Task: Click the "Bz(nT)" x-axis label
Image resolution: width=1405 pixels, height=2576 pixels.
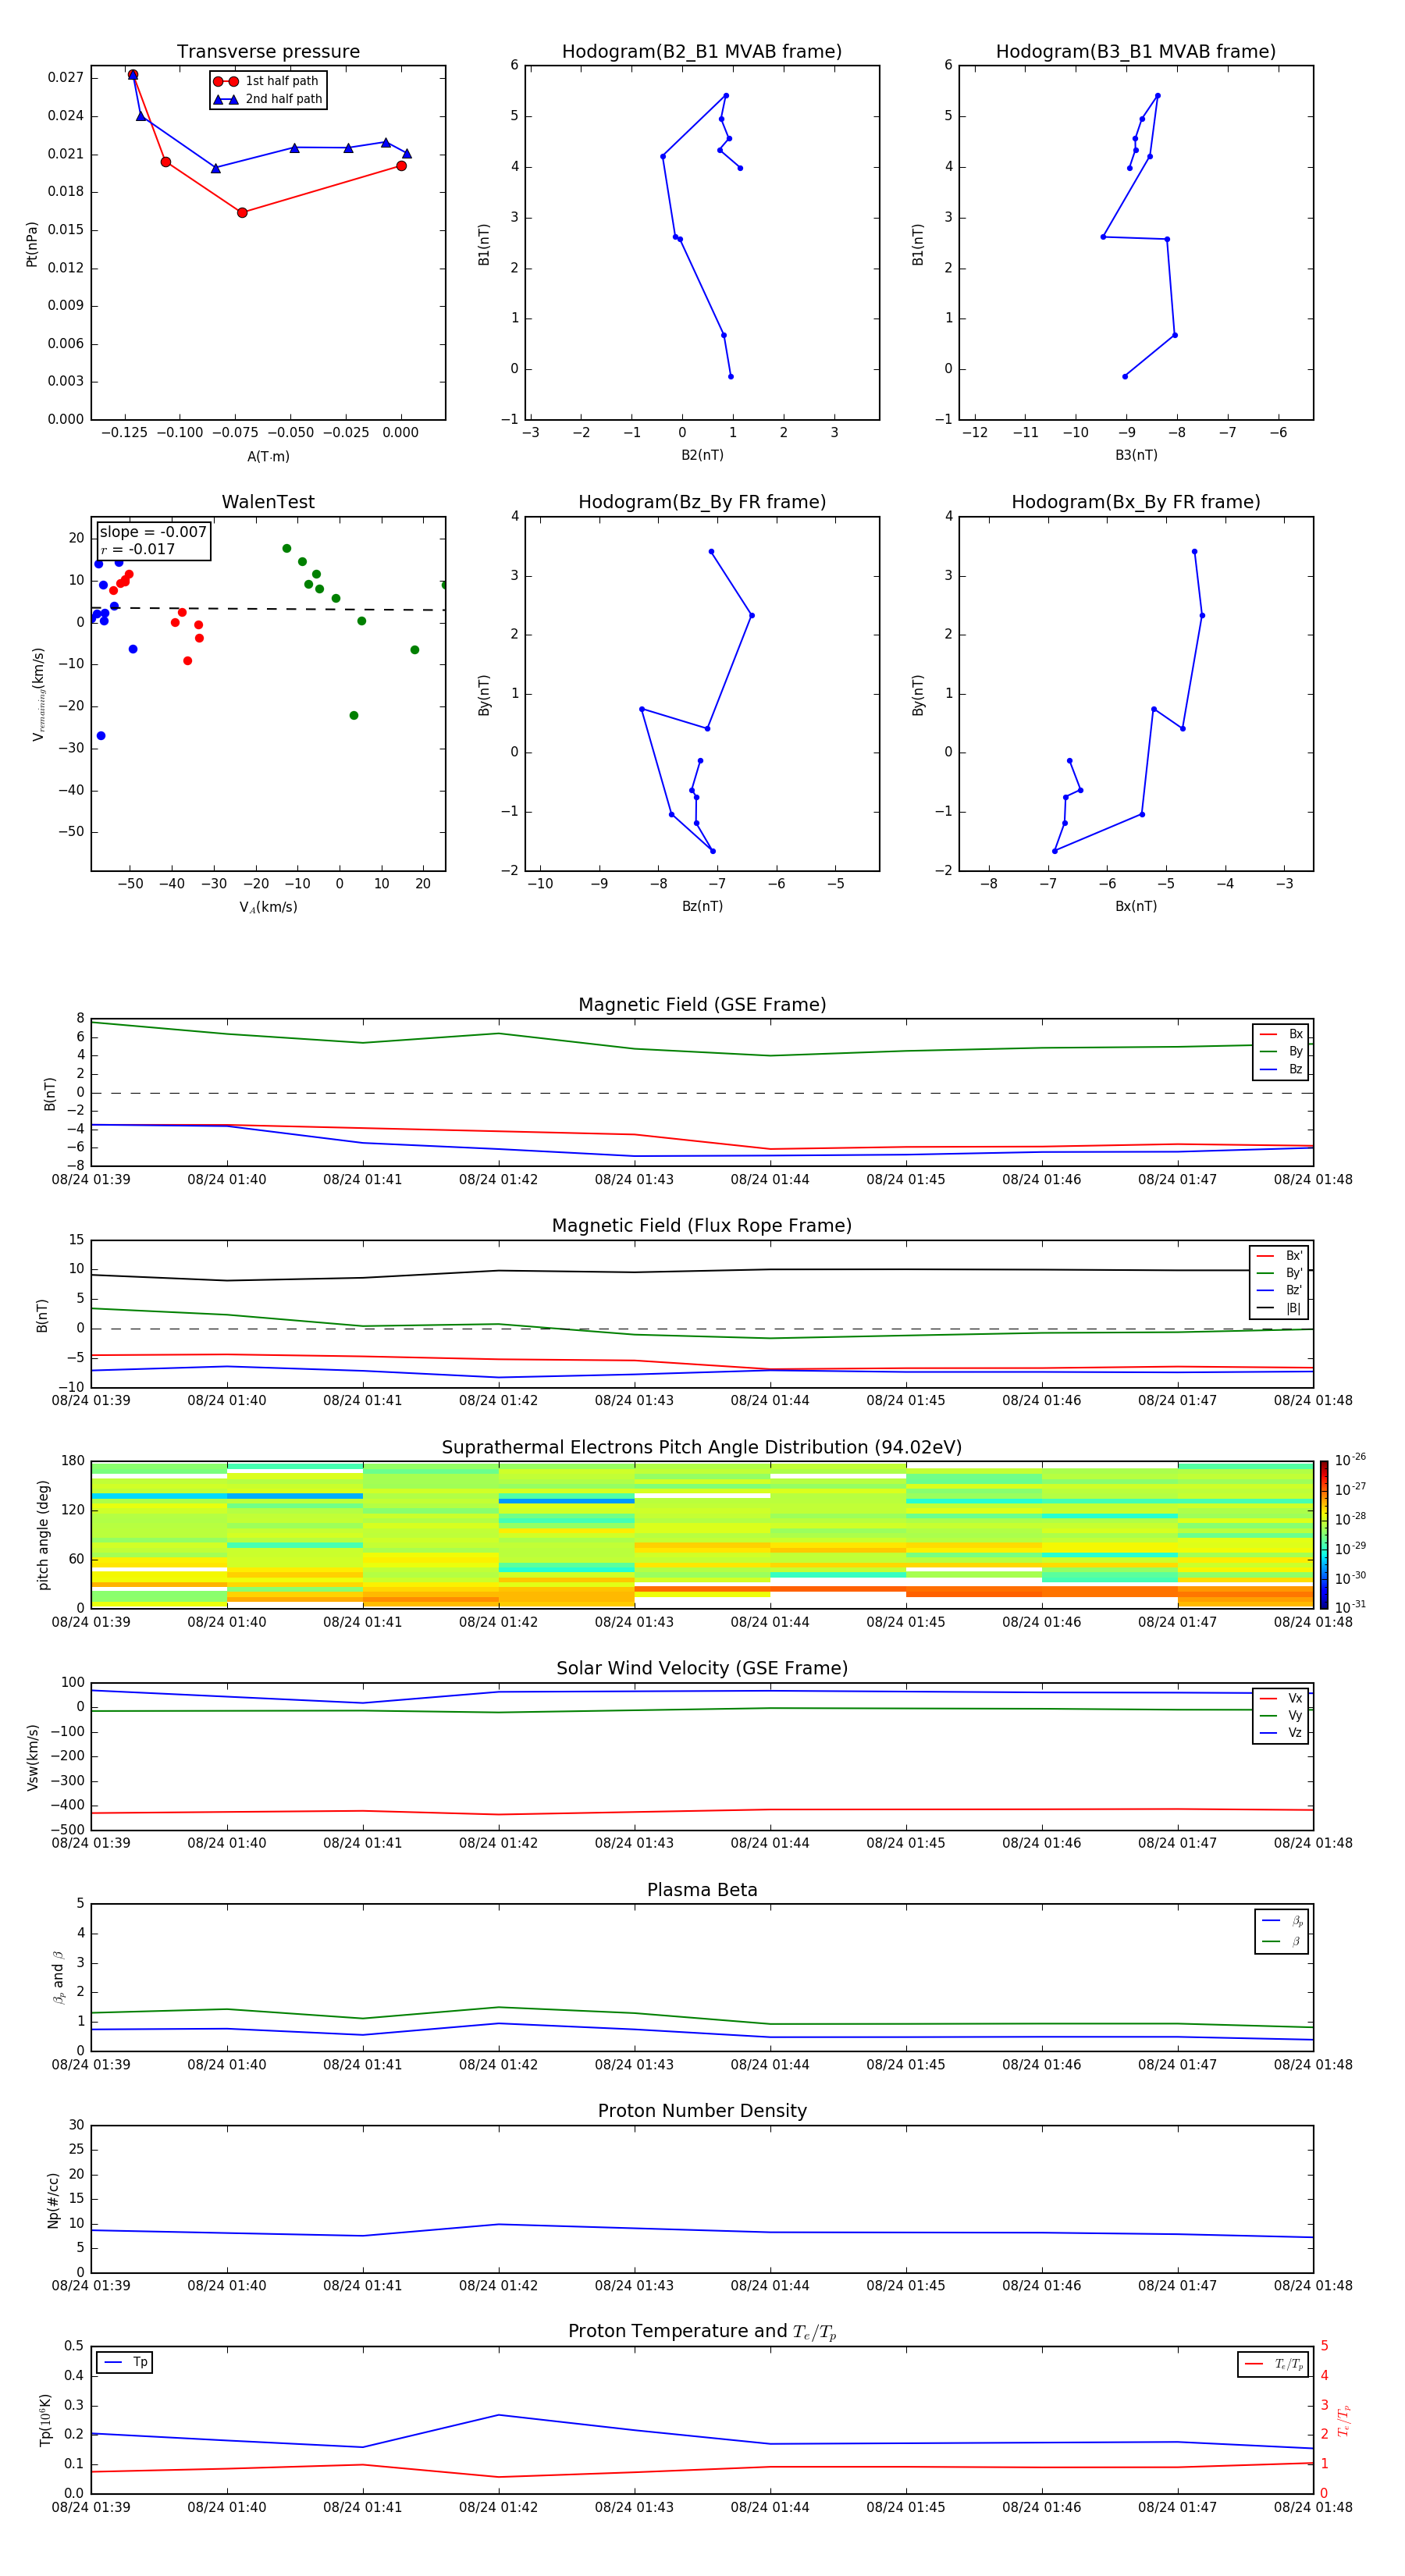Action: (702, 906)
